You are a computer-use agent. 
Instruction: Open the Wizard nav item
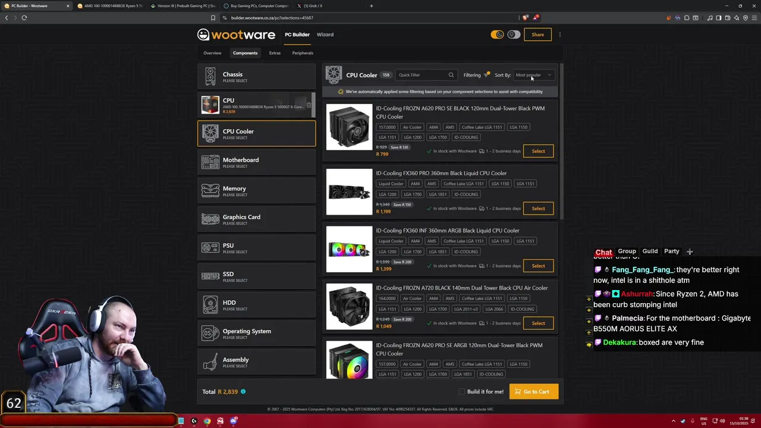coord(325,34)
